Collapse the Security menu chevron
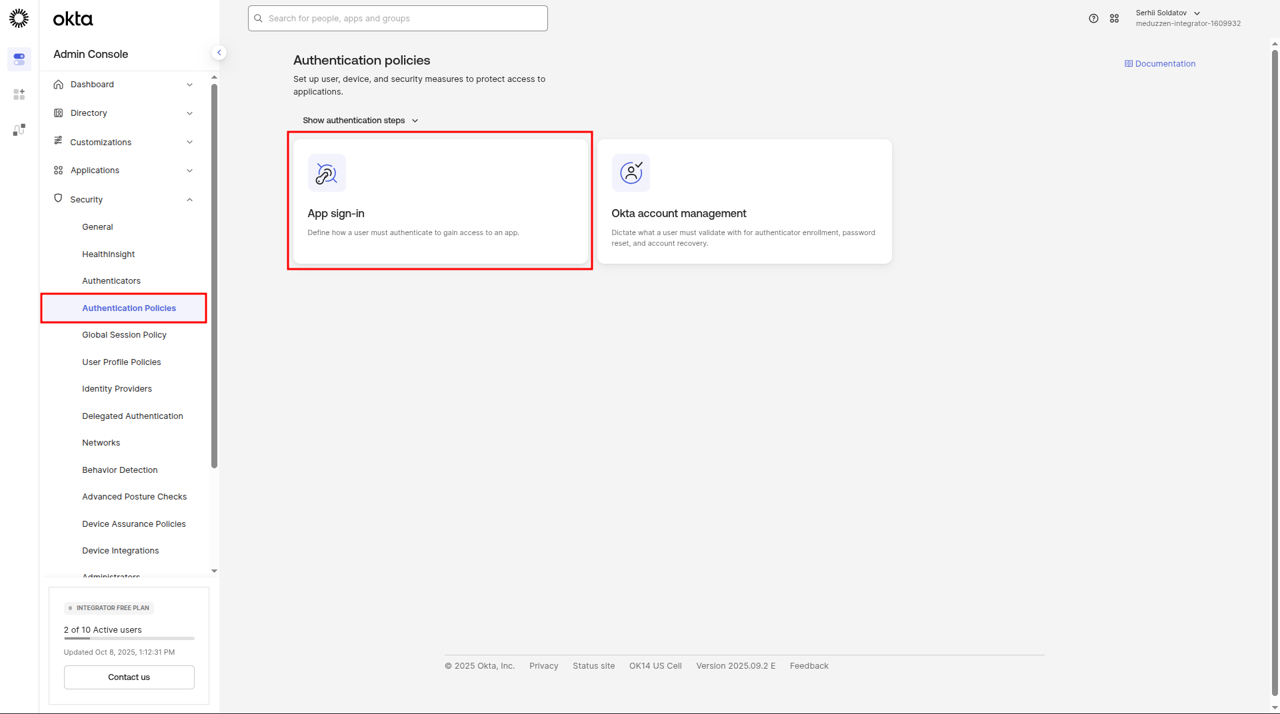 (x=190, y=200)
